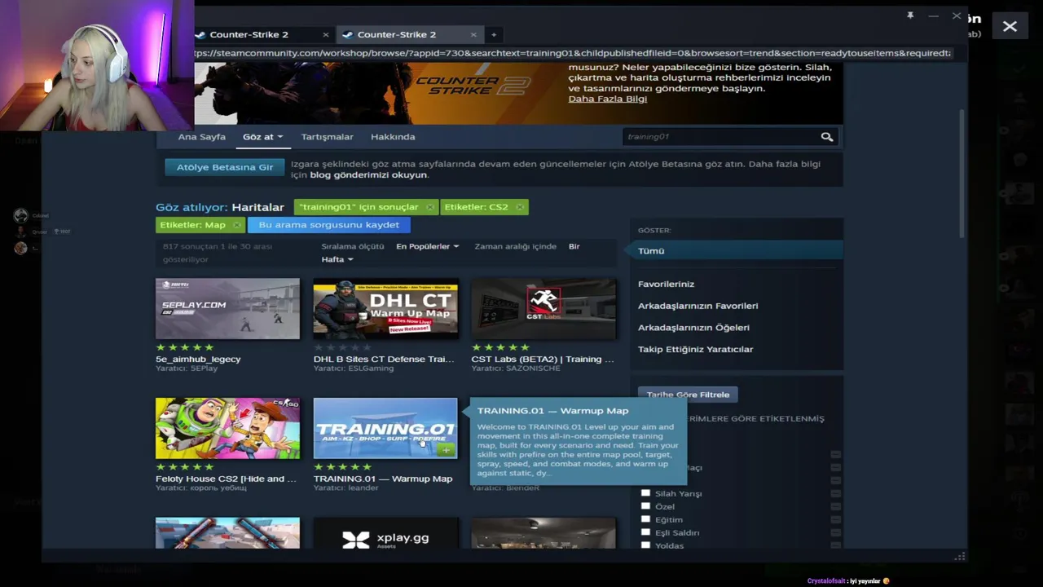This screenshot has height=587, width=1043.
Task: Open the Feloty House CS2 title link
Action: 226,479
